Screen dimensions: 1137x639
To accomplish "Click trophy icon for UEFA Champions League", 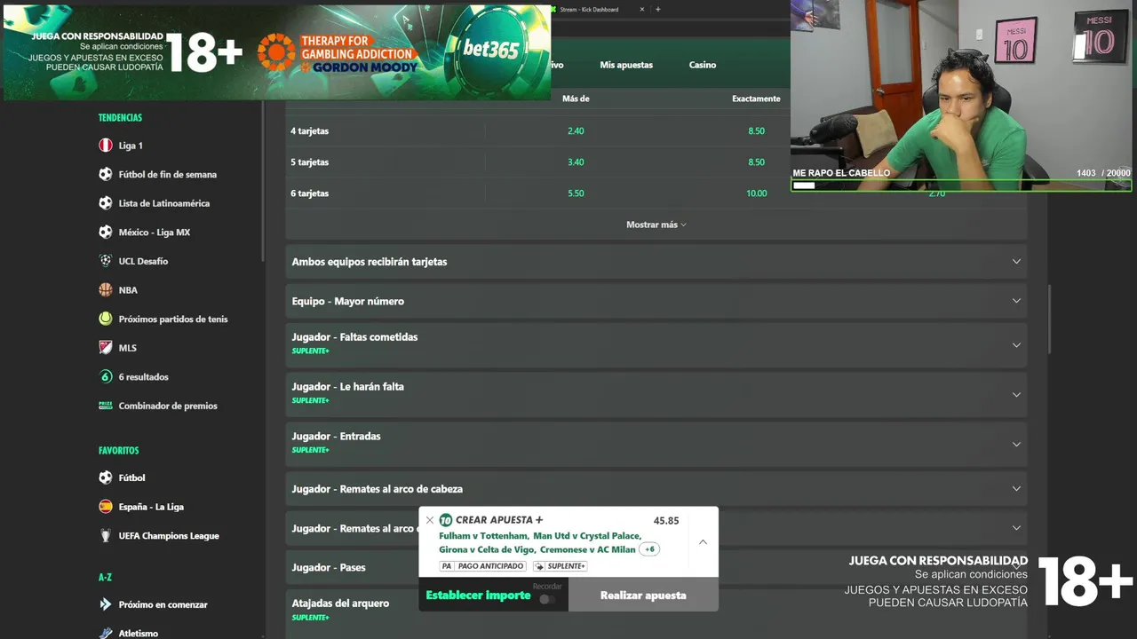I will coord(106,535).
